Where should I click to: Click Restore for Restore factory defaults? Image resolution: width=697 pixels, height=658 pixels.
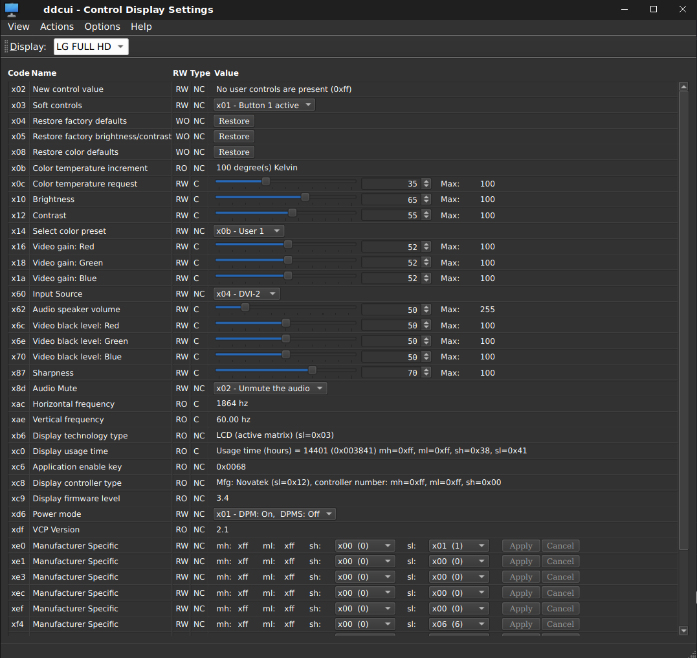(x=234, y=121)
